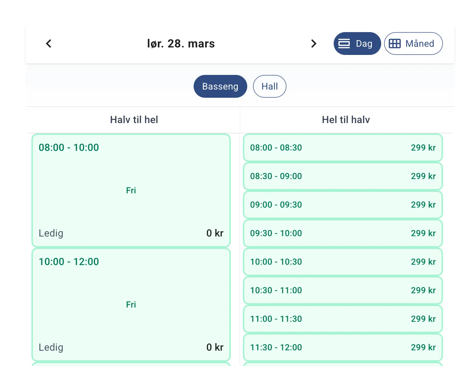Select the 10:30 - 11:00 time slot

click(x=343, y=290)
